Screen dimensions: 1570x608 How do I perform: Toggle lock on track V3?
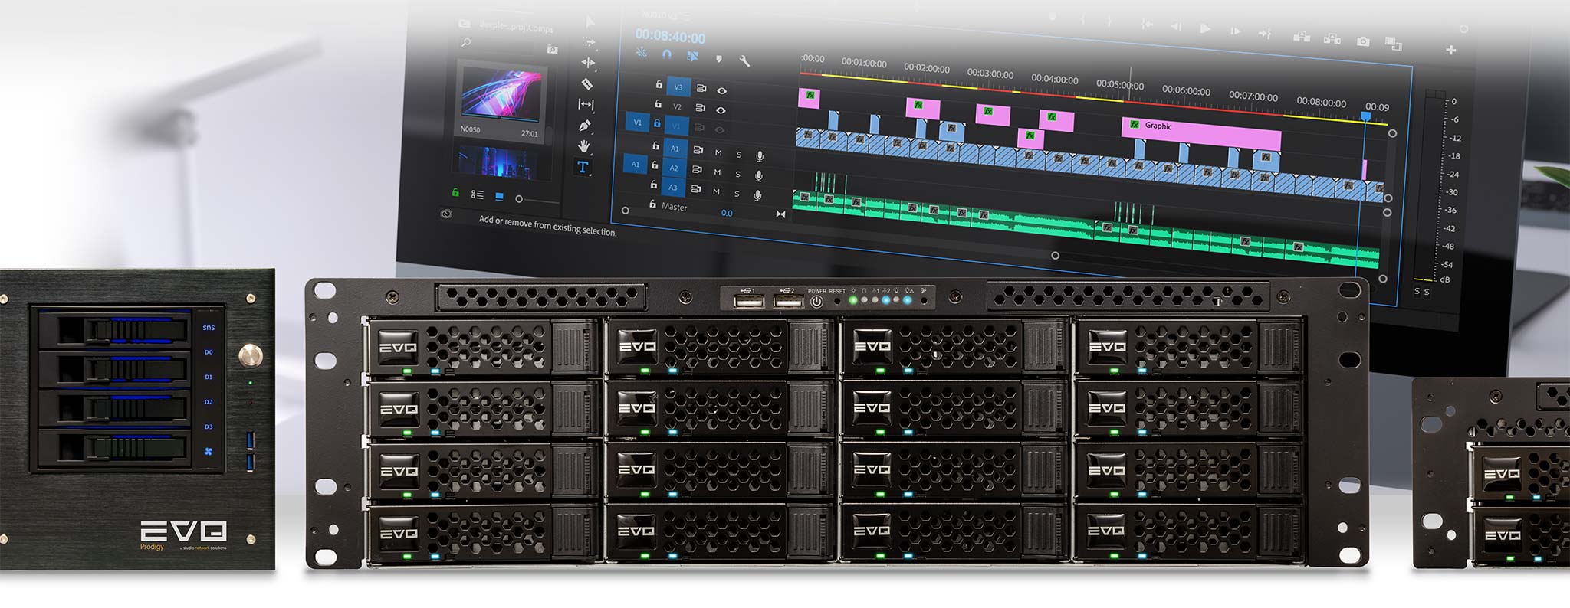659,84
